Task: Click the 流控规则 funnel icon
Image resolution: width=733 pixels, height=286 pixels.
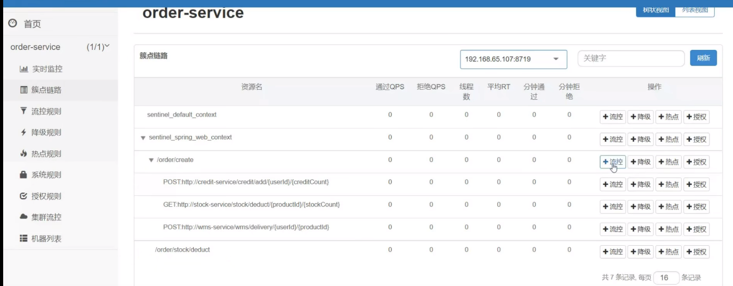Action: click(24, 111)
